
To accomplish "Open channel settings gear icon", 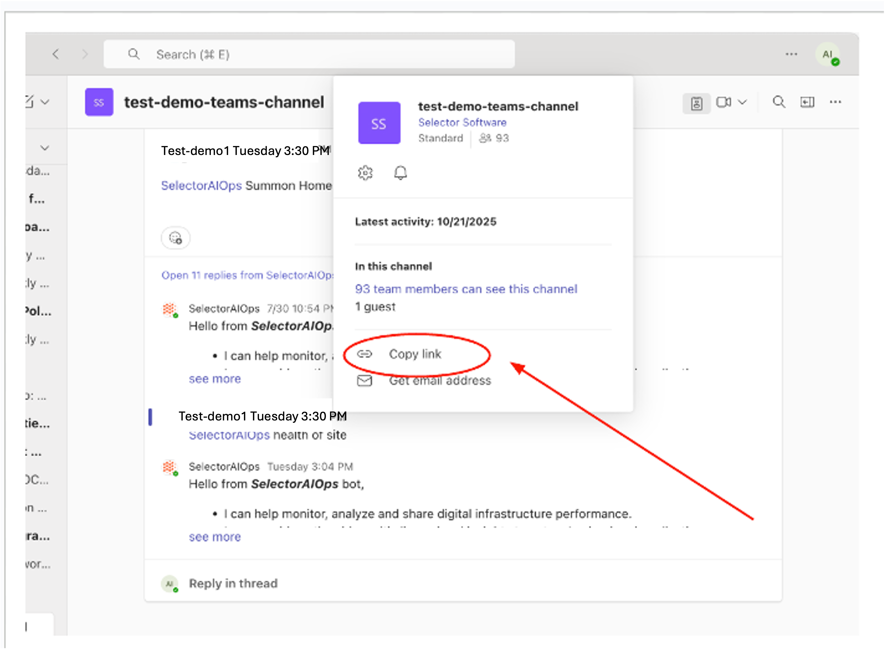I will pyautogui.click(x=365, y=172).
